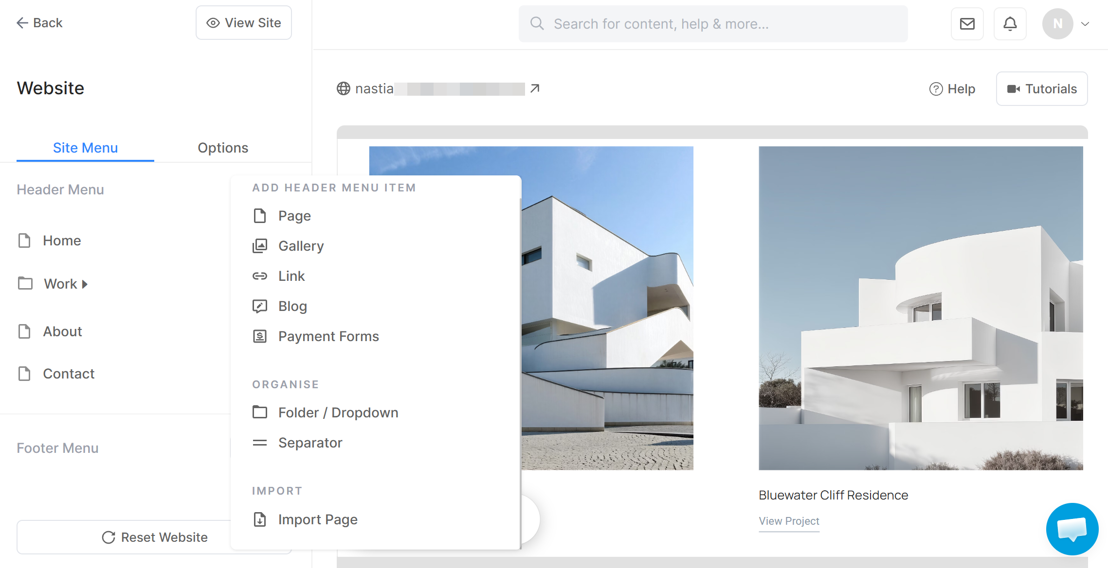The height and width of the screenshot is (568, 1108).
Task: Select the Home page in header menu
Action: [x=62, y=241]
